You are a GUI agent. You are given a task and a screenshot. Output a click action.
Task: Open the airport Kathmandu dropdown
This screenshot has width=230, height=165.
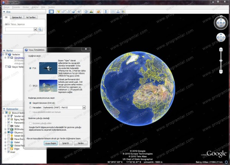click(x=84, y=108)
